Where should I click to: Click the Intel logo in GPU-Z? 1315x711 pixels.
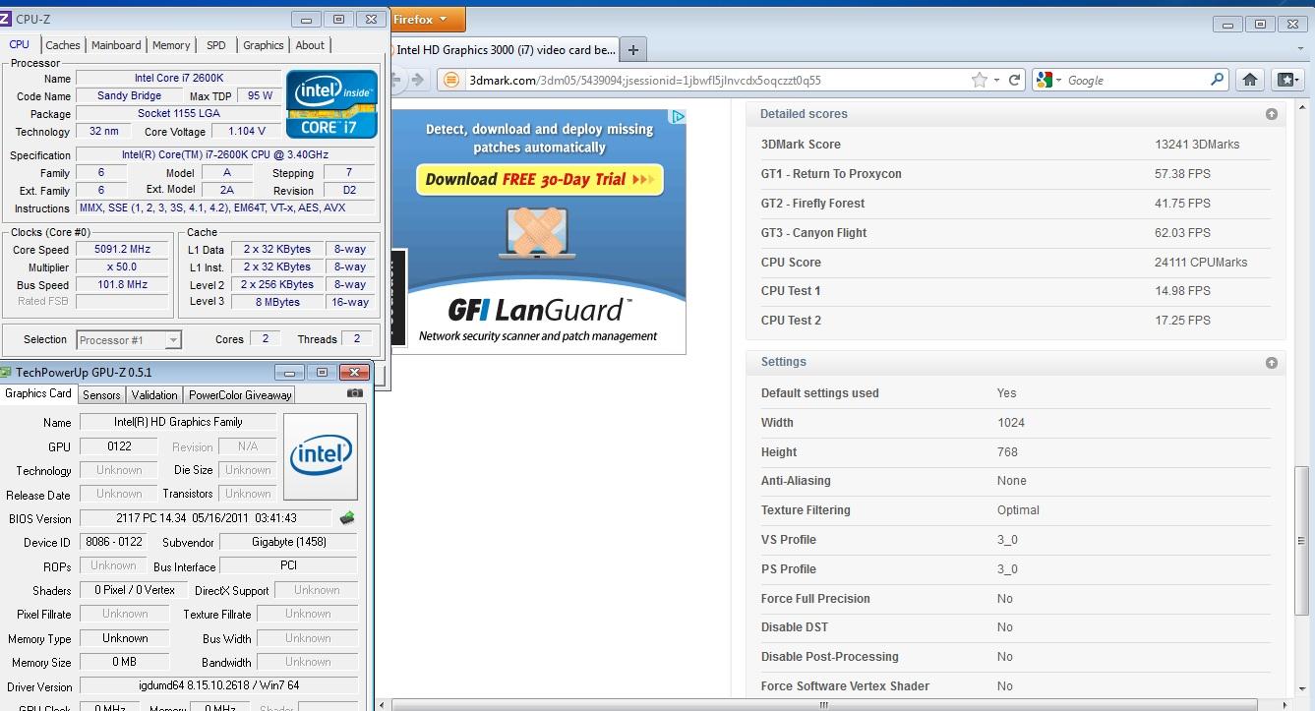pyautogui.click(x=321, y=456)
